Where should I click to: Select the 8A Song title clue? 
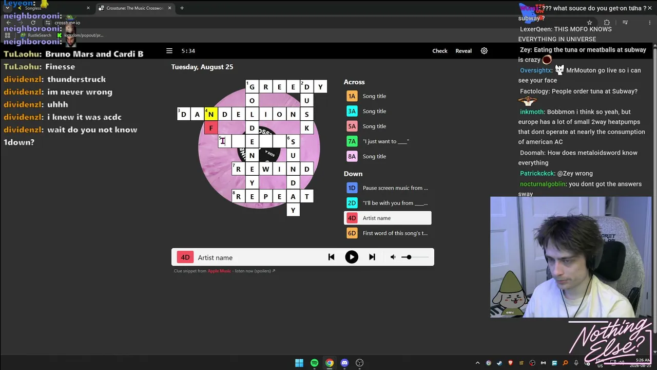(388, 156)
